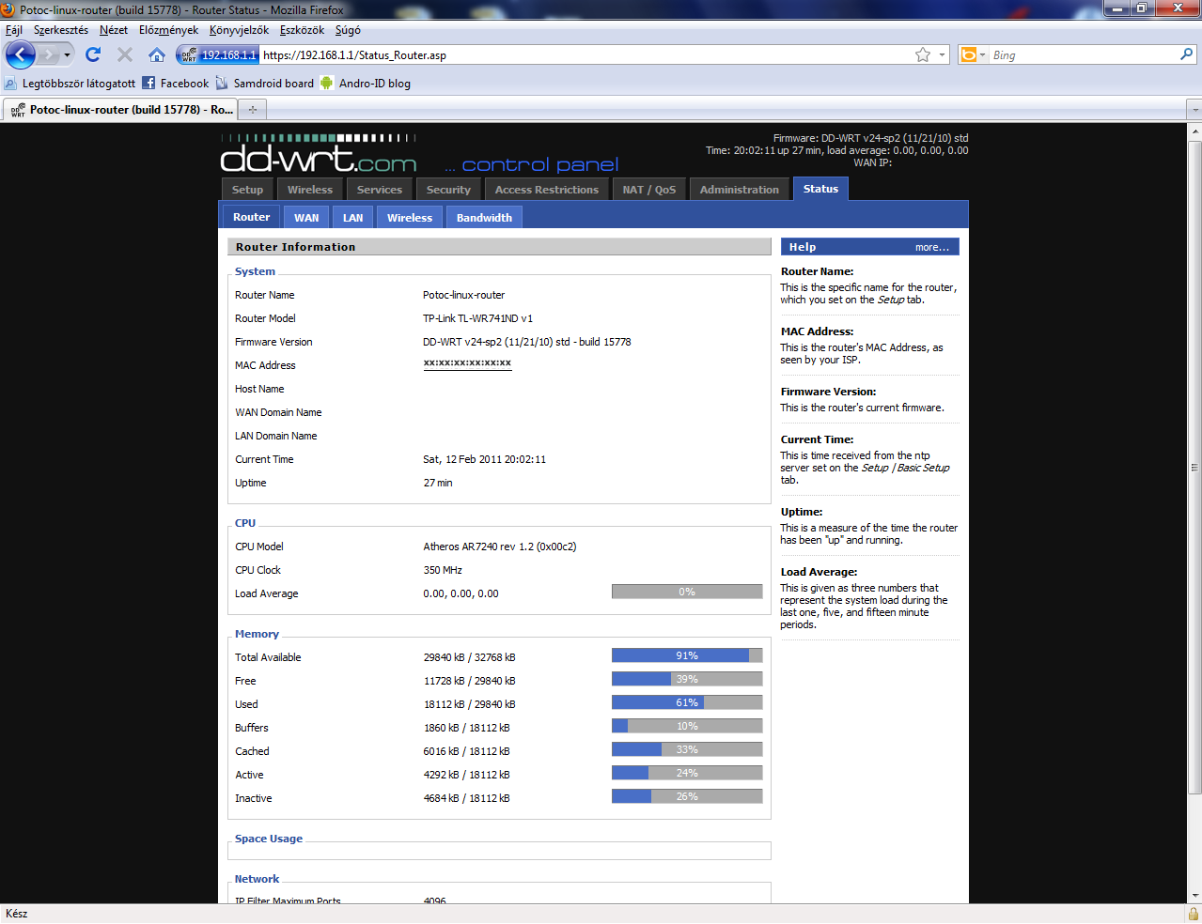Open the Könyvjelzők menu
The height and width of the screenshot is (924, 1202).
click(239, 30)
